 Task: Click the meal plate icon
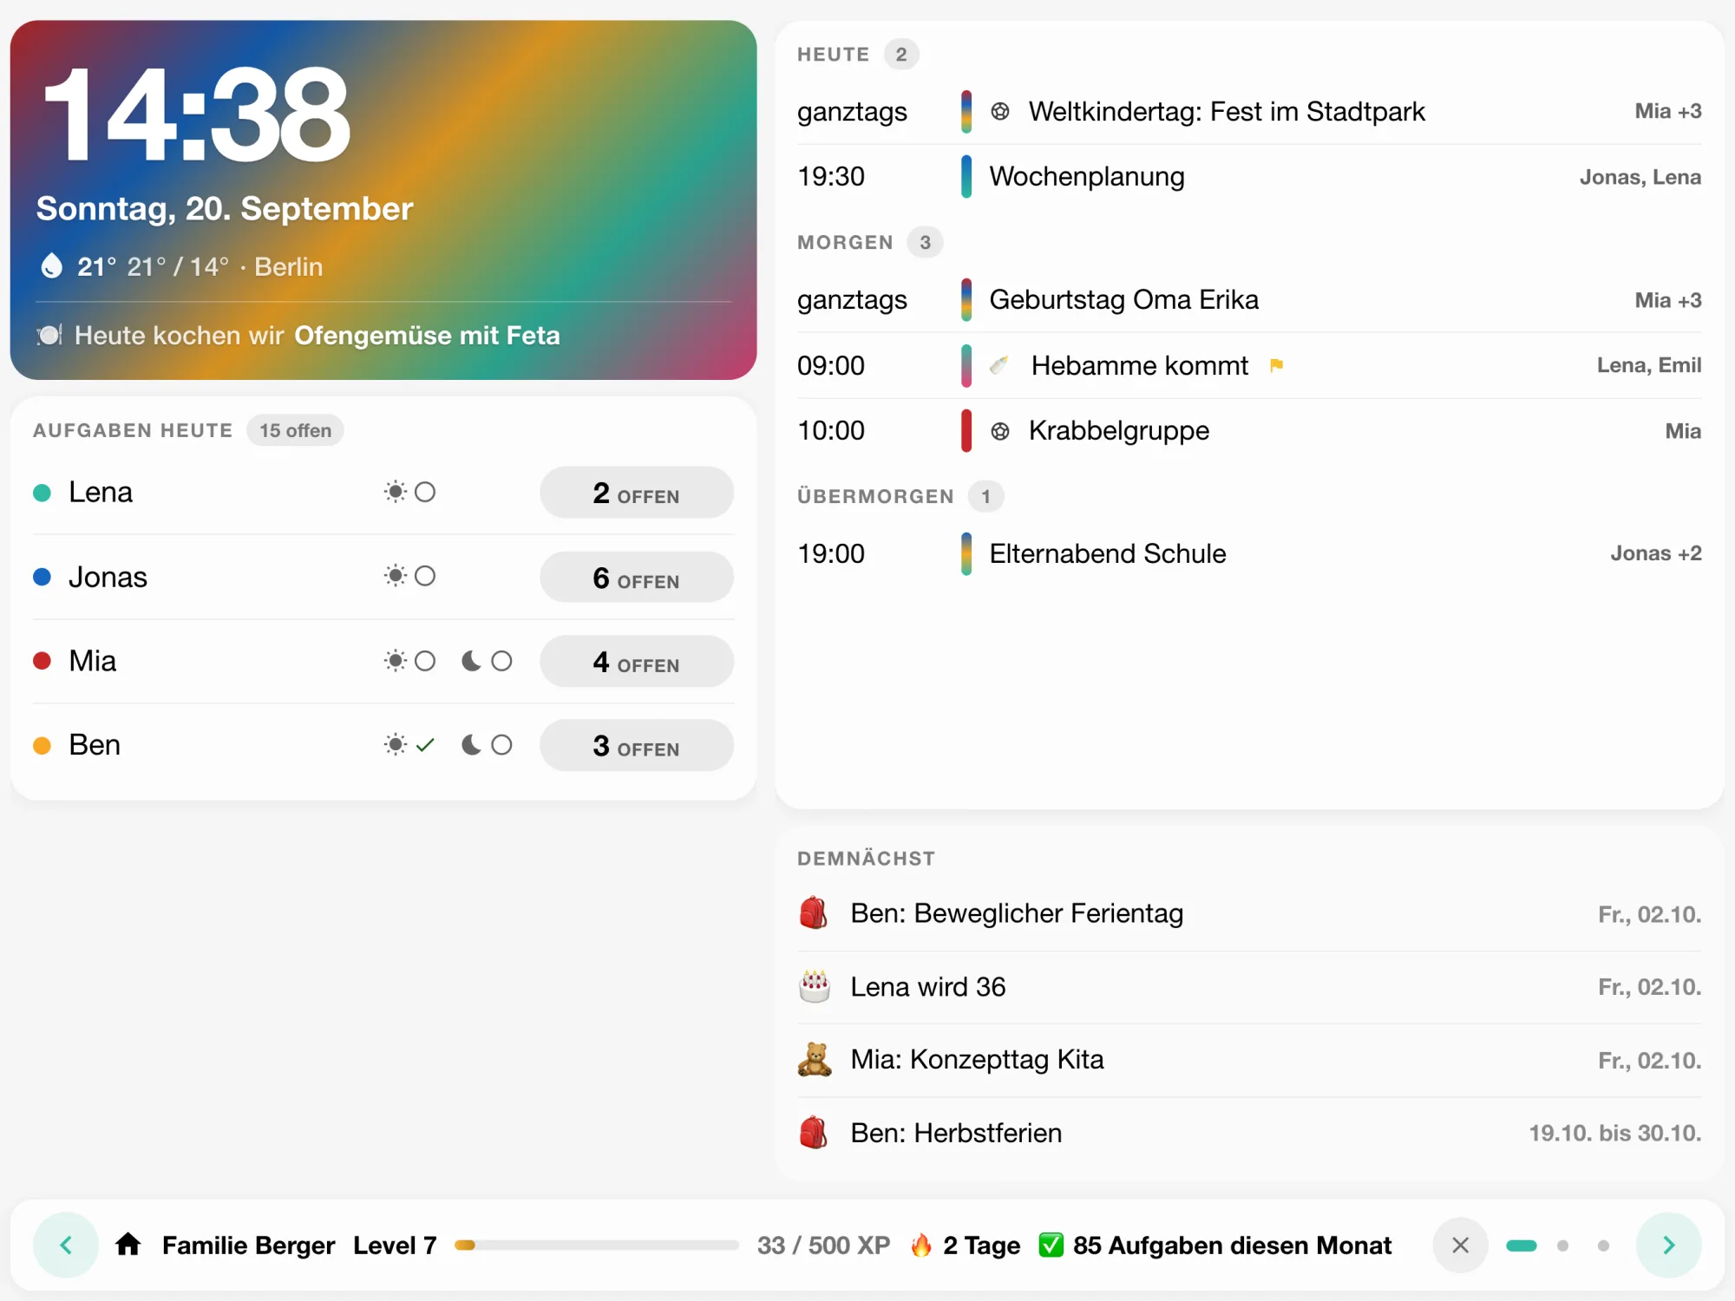[49, 335]
